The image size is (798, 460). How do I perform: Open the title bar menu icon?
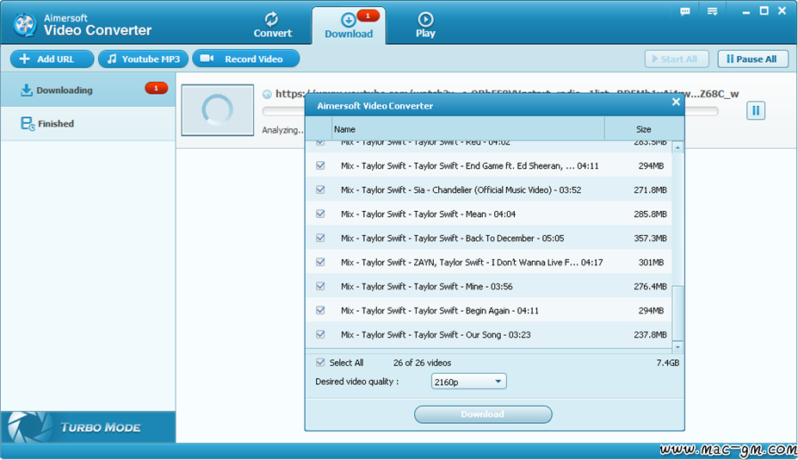(712, 11)
